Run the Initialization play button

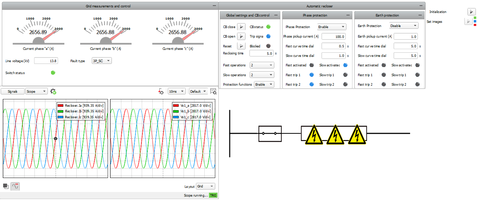click(x=471, y=12)
